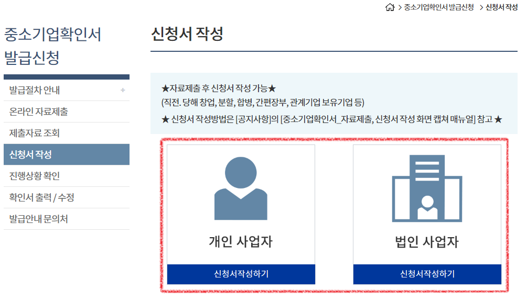Open the 온라인 자료제출 sidebar menu

[x=67, y=112]
